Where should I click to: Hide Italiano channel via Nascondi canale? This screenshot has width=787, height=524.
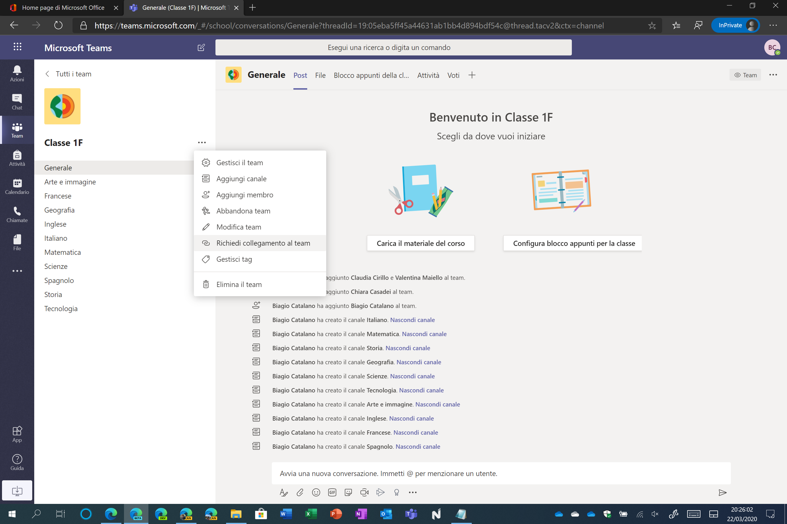pos(412,319)
